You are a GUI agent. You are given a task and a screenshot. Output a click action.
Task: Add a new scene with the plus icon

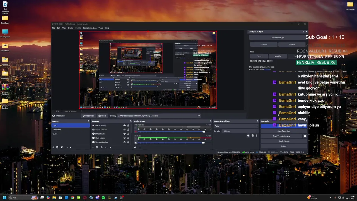53,147
